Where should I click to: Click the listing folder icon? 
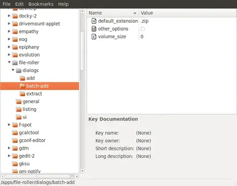pos(18,109)
